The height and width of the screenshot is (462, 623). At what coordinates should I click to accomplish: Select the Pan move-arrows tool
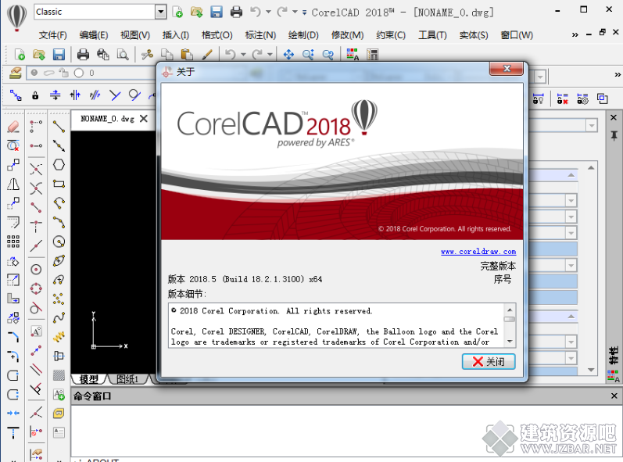click(x=288, y=54)
